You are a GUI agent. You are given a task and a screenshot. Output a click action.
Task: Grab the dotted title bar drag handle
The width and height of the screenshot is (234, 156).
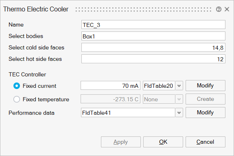pos(143,9)
